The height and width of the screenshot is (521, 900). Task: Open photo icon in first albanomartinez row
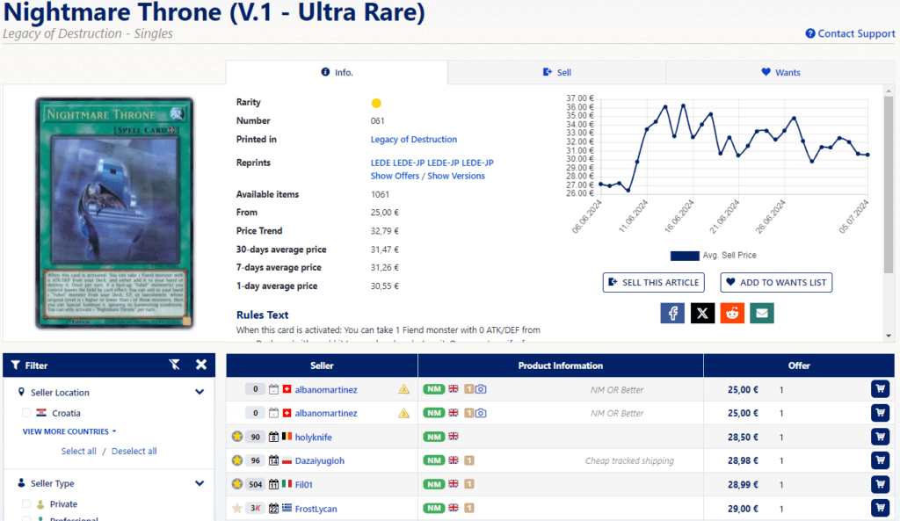tap(481, 389)
